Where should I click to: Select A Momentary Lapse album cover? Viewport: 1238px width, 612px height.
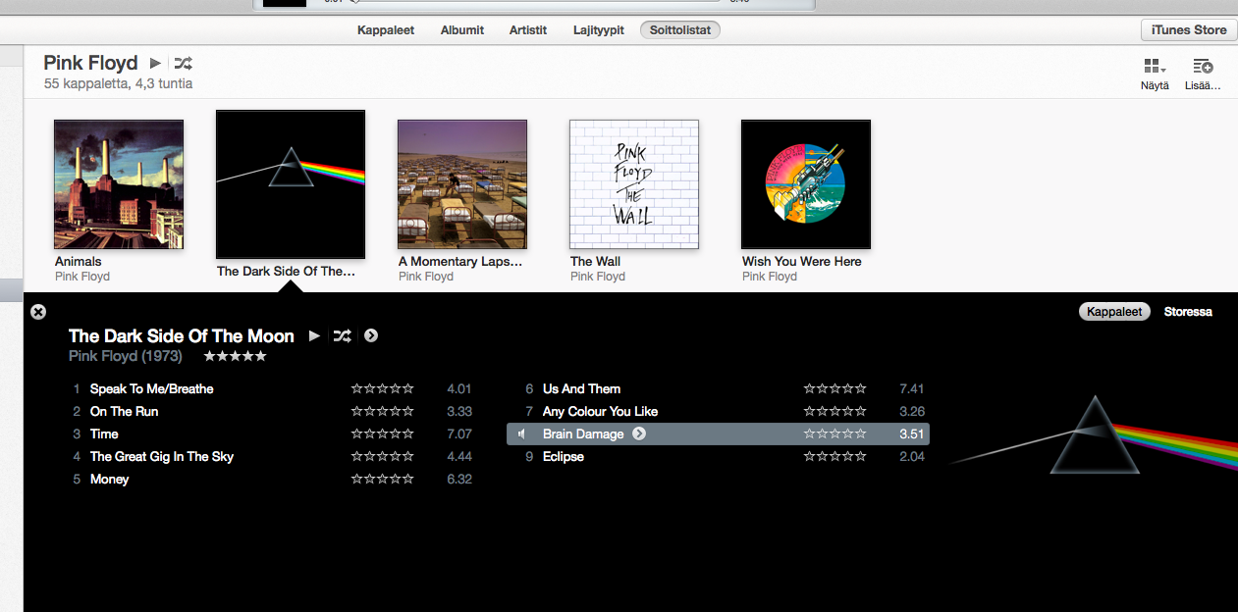tap(462, 184)
